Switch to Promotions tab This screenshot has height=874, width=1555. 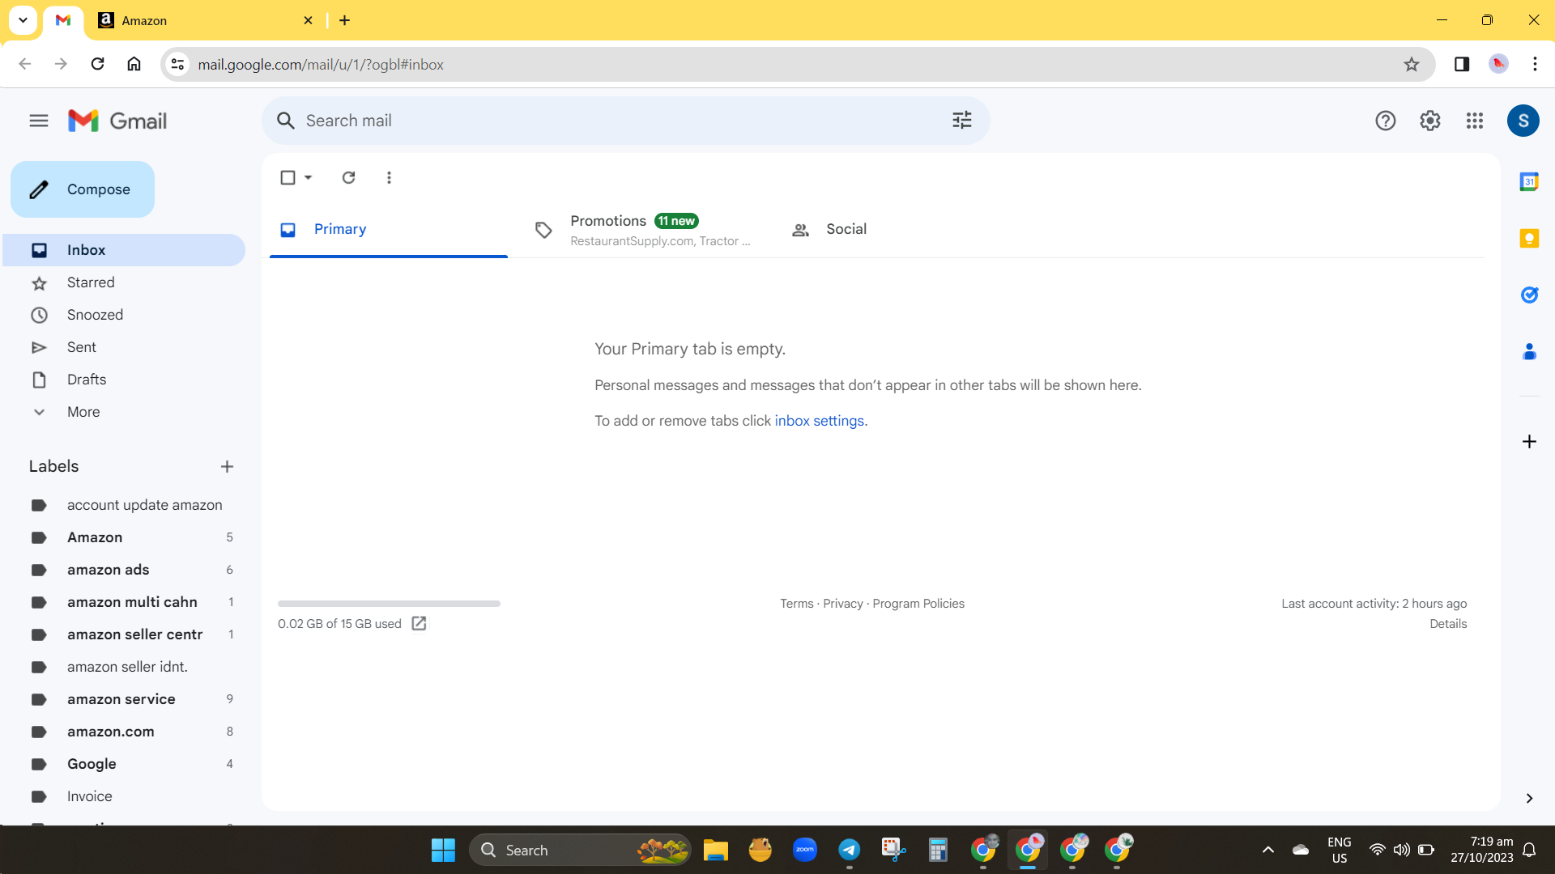pyautogui.click(x=644, y=230)
